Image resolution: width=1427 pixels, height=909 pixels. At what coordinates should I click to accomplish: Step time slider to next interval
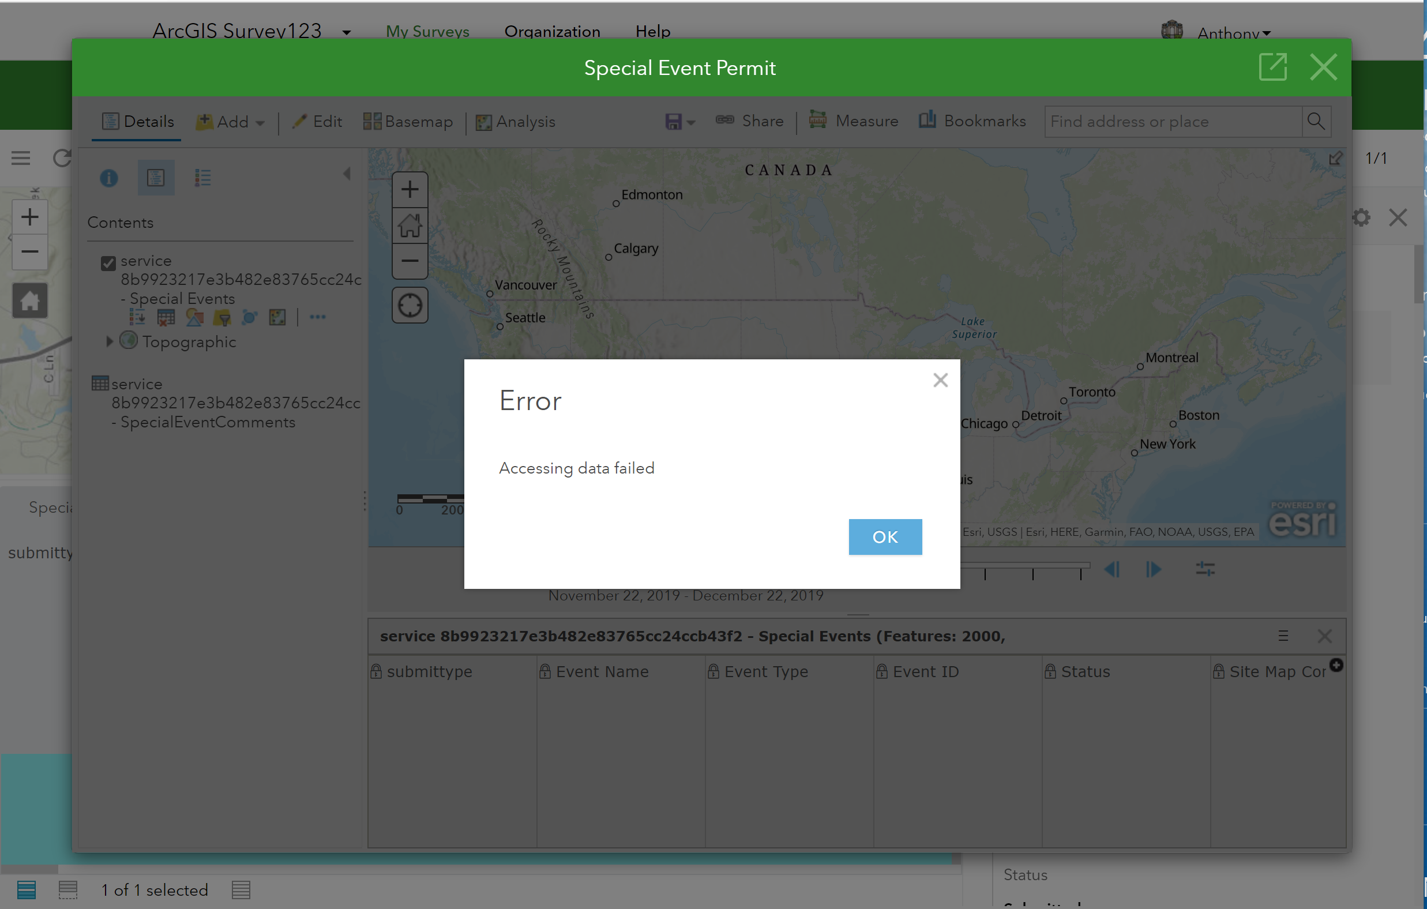point(1153,569)
